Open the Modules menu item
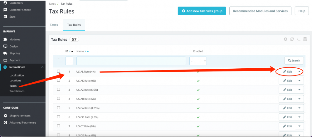The image size is (312, 137). click(x=15, y=39)
